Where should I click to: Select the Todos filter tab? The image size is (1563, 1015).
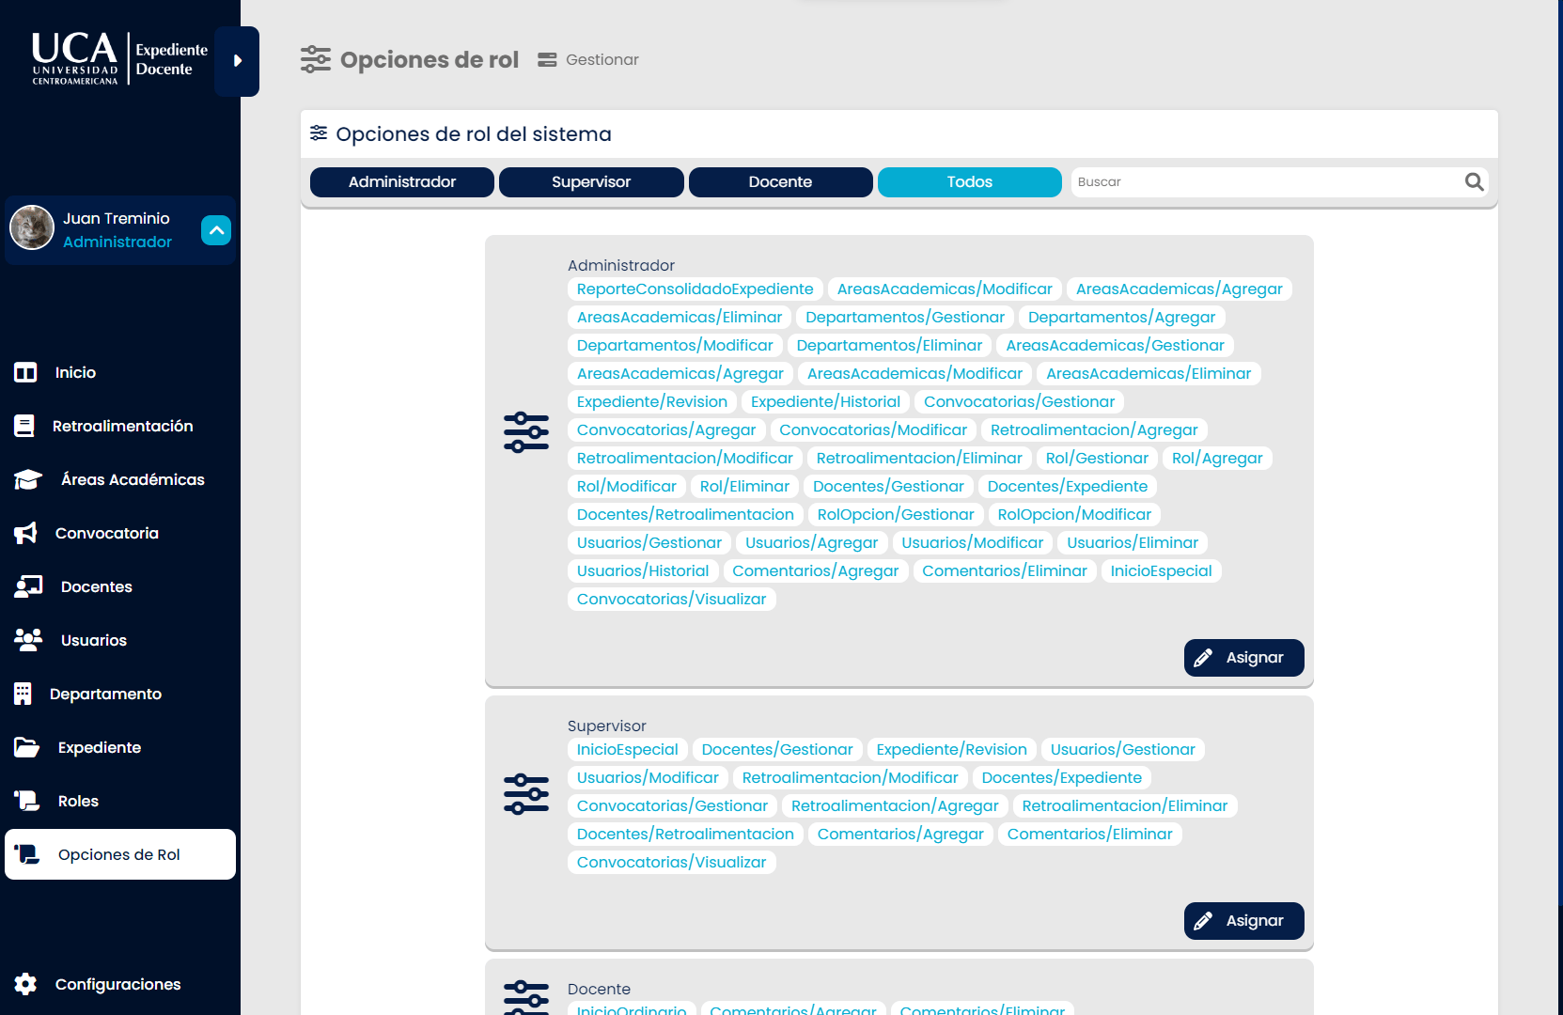(x=970, y=182)
